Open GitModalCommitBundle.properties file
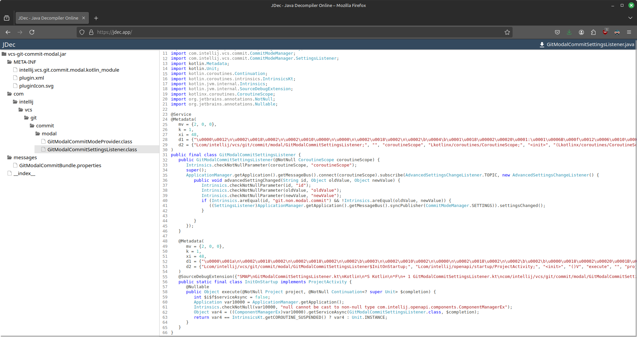 (x=60, y=166)
